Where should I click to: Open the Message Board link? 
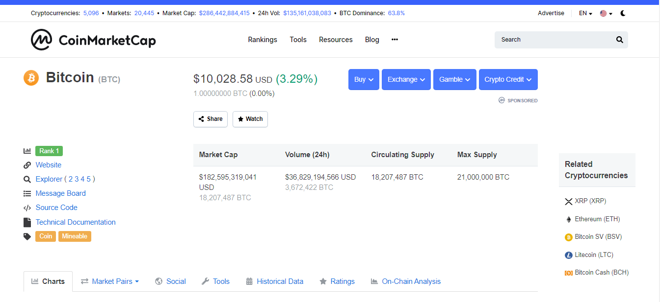click(x=61, y=194)
